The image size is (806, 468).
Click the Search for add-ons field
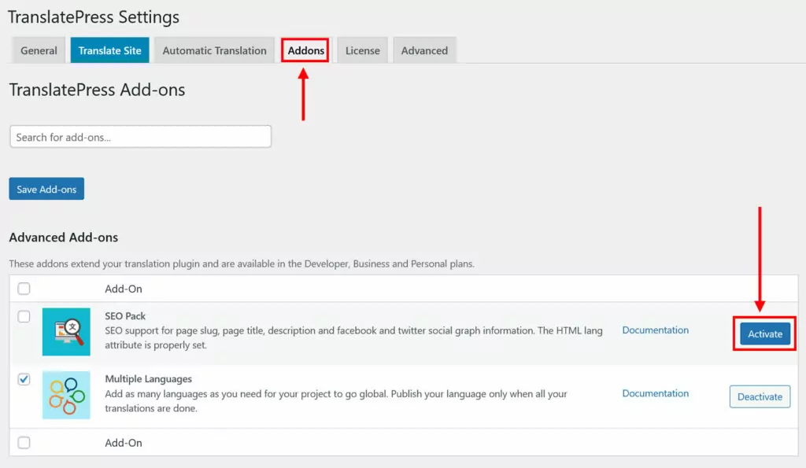(140, 137)
